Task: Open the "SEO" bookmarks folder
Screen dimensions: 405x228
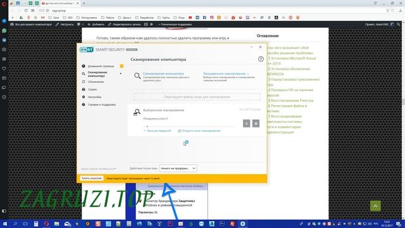Action: [x=68, y=18]
